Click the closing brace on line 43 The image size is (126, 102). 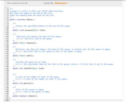click(10, 98)
